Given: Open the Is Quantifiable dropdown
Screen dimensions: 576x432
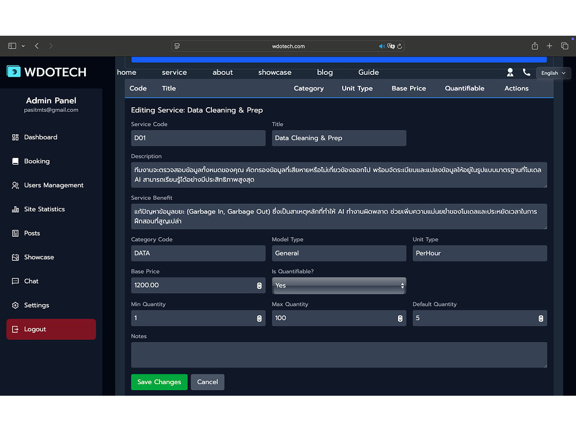Looking at the screenshot, I should pyautogui.click(x=339, y=286).
